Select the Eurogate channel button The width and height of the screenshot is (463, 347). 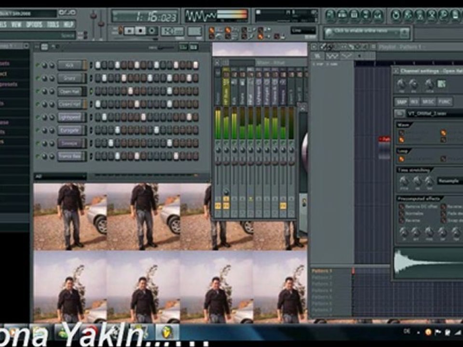[70, 130]
